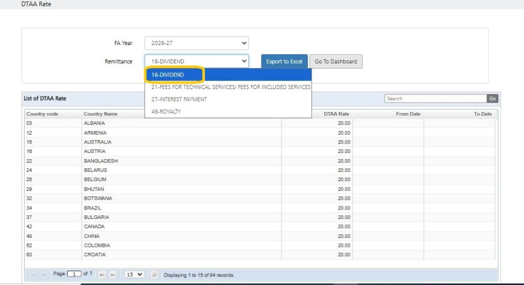524x285 pixels.
Task: Click country code 29 cell
Action: coord(53,189)
